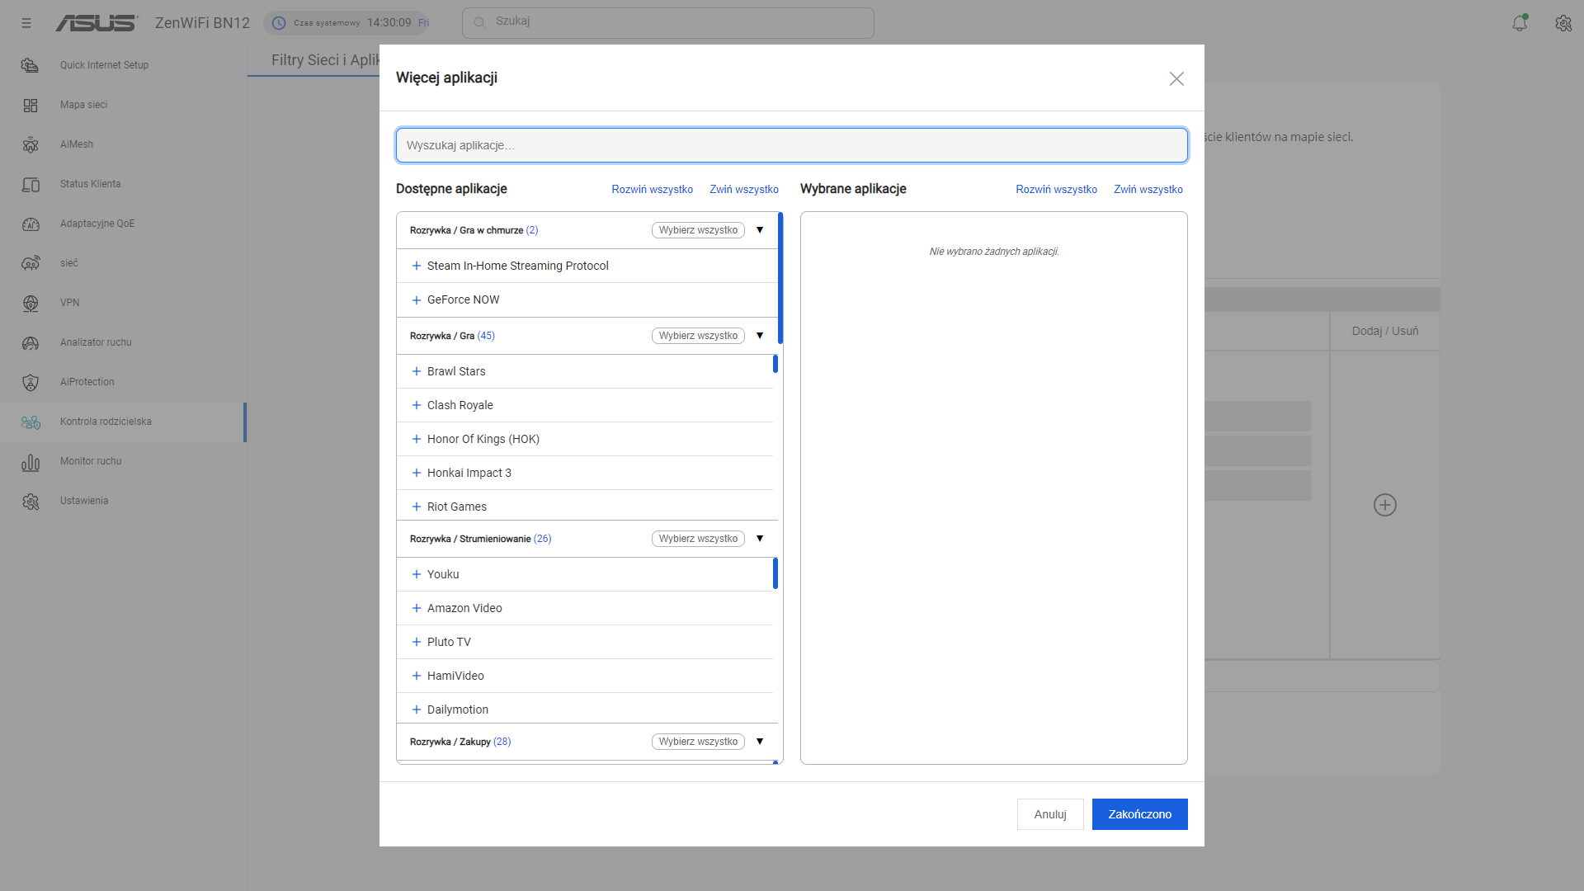Add Honor Of Kings (HOK) plus icon
This screenshot has height=891, width=1584.
tap(417, 439)
